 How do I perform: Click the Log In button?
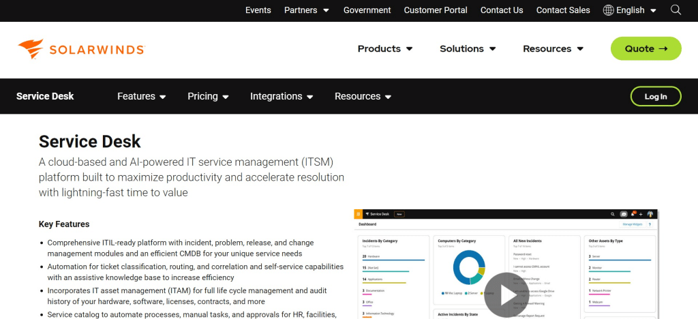[x=655, y=97]
